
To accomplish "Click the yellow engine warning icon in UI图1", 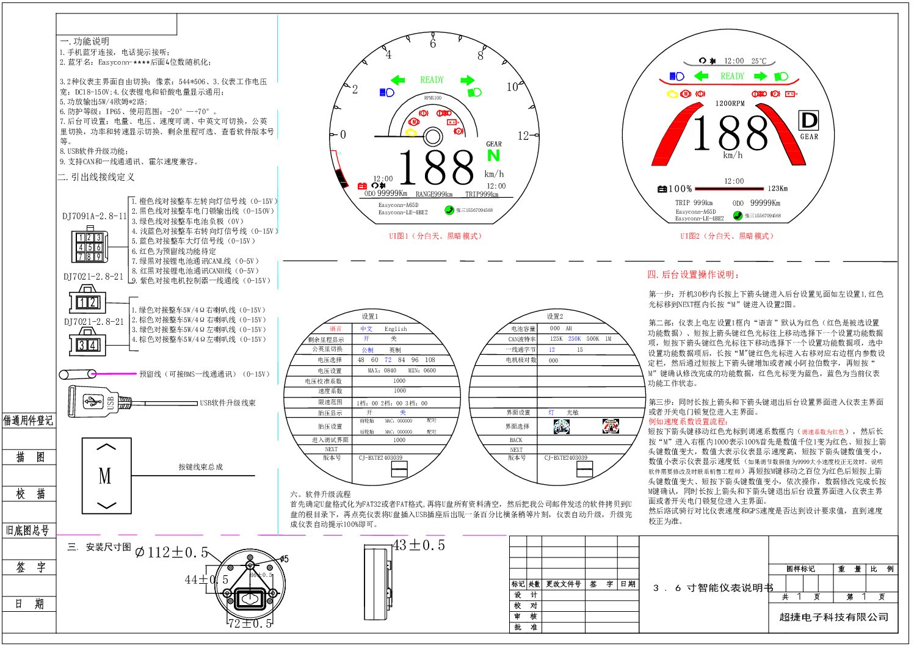I will point(412,131).
